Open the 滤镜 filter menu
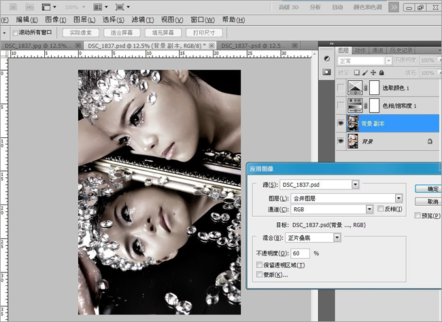Viewport: 442px width, 322px height. pos(141,20)
